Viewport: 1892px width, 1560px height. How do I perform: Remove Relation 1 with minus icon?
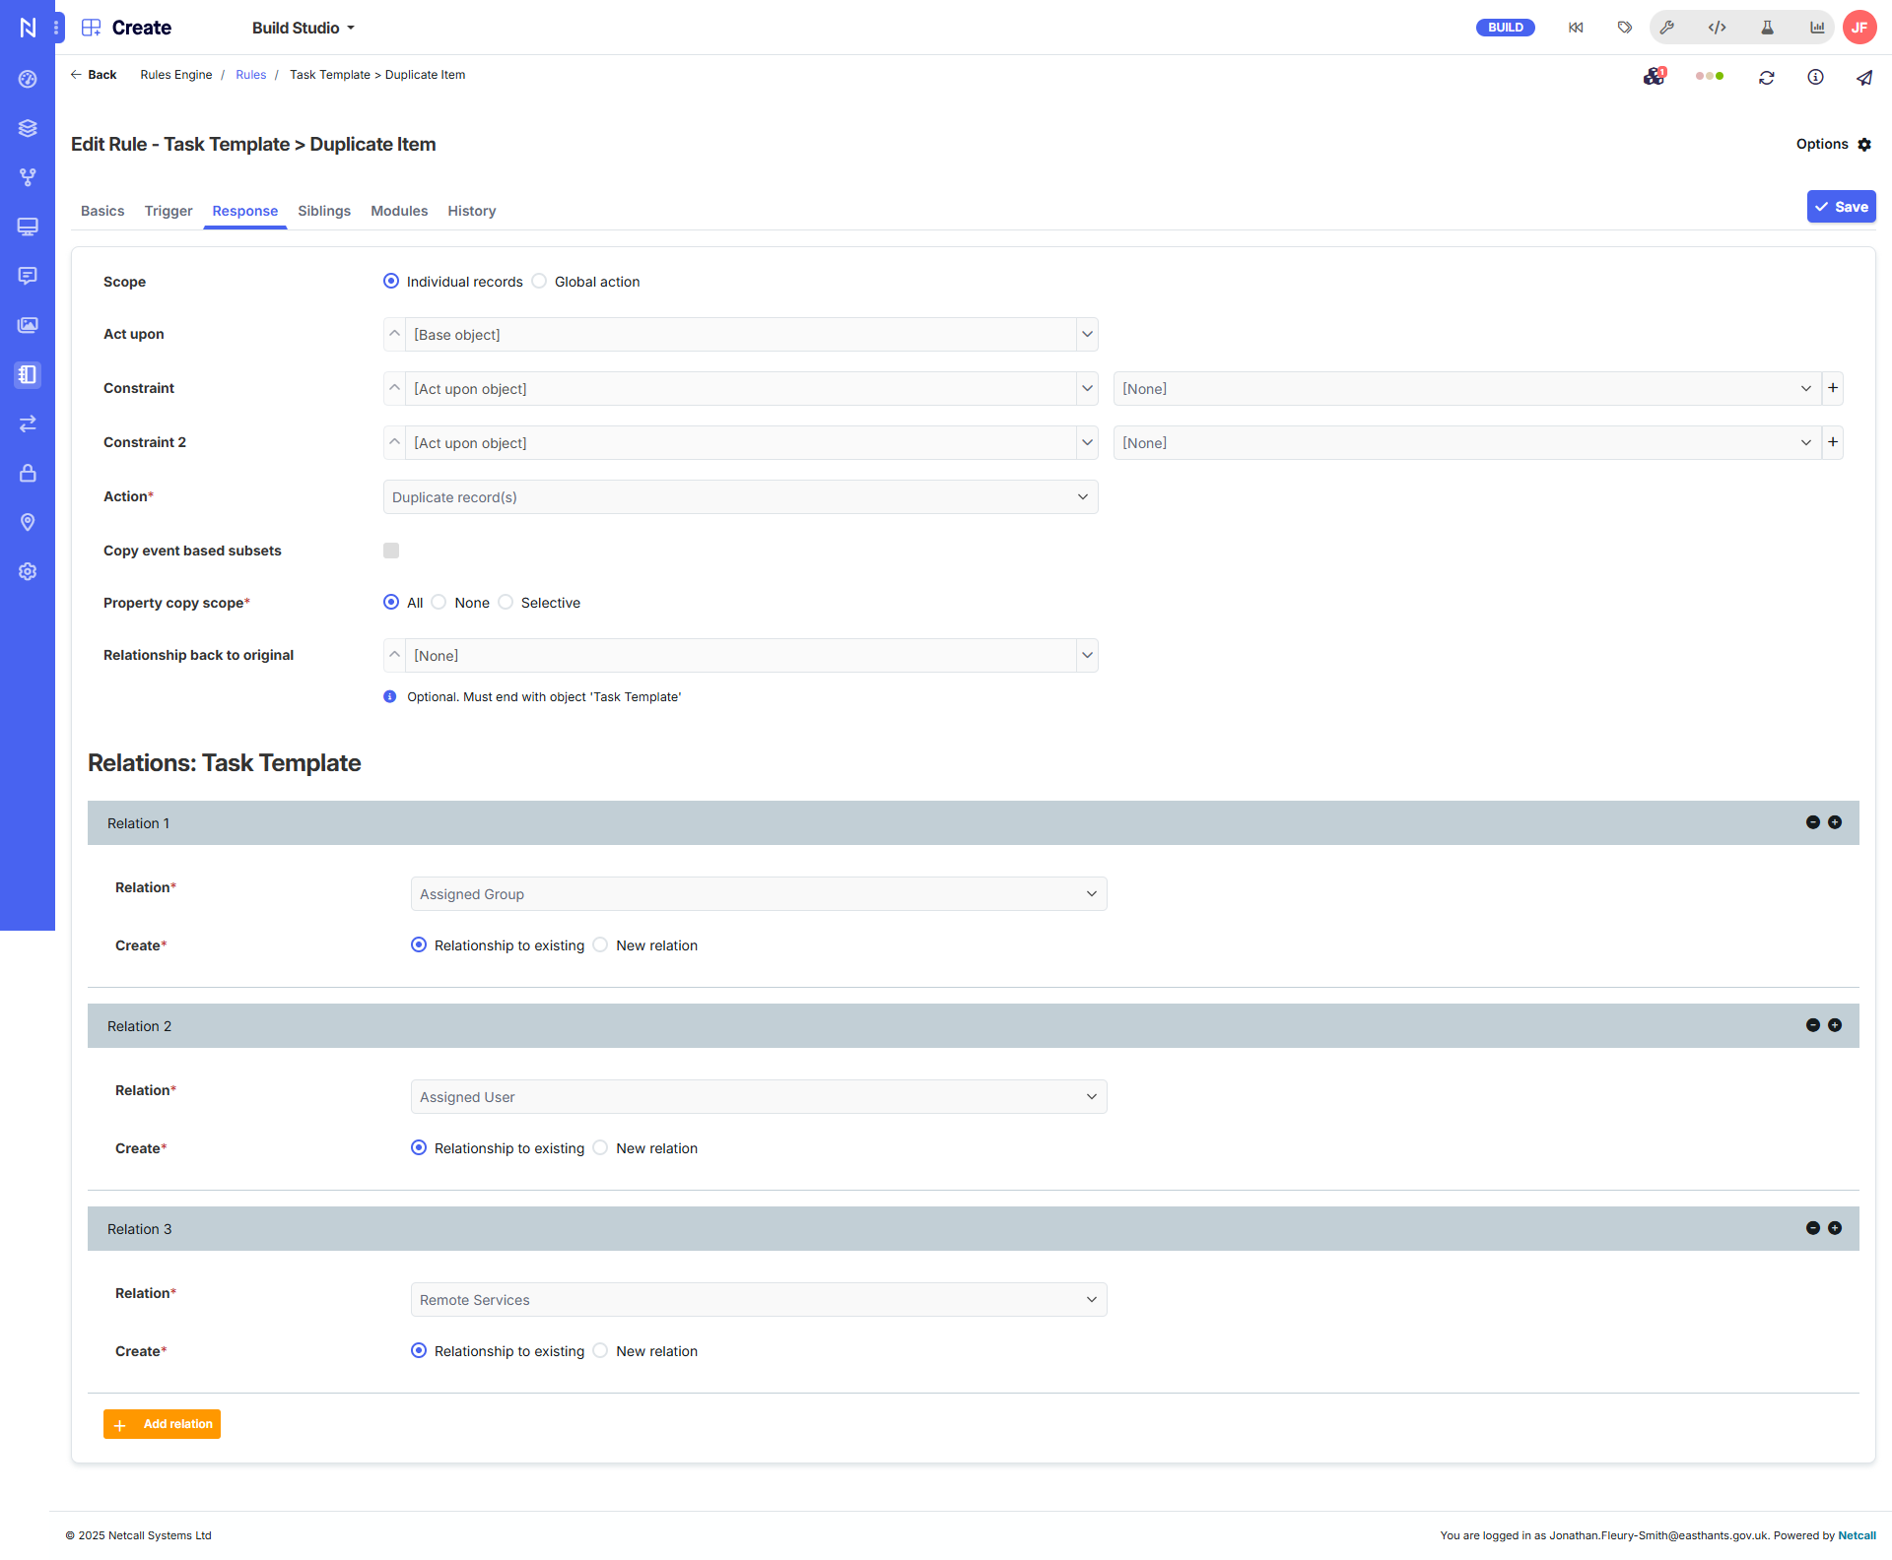click(x=1812, y=822)
